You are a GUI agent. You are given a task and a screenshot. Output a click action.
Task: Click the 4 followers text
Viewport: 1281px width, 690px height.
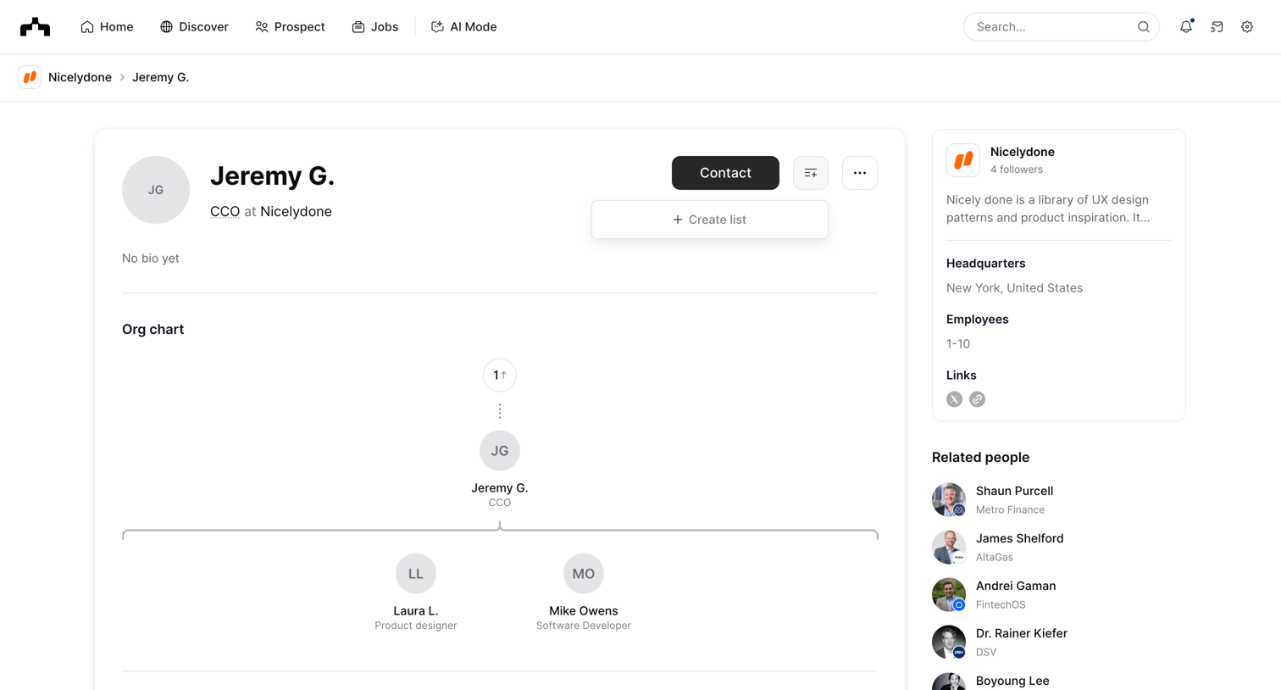point(1017,170)
